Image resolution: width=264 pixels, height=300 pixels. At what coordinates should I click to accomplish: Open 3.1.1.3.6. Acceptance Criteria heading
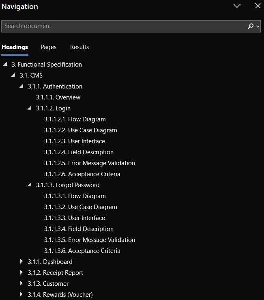point(82,251)
